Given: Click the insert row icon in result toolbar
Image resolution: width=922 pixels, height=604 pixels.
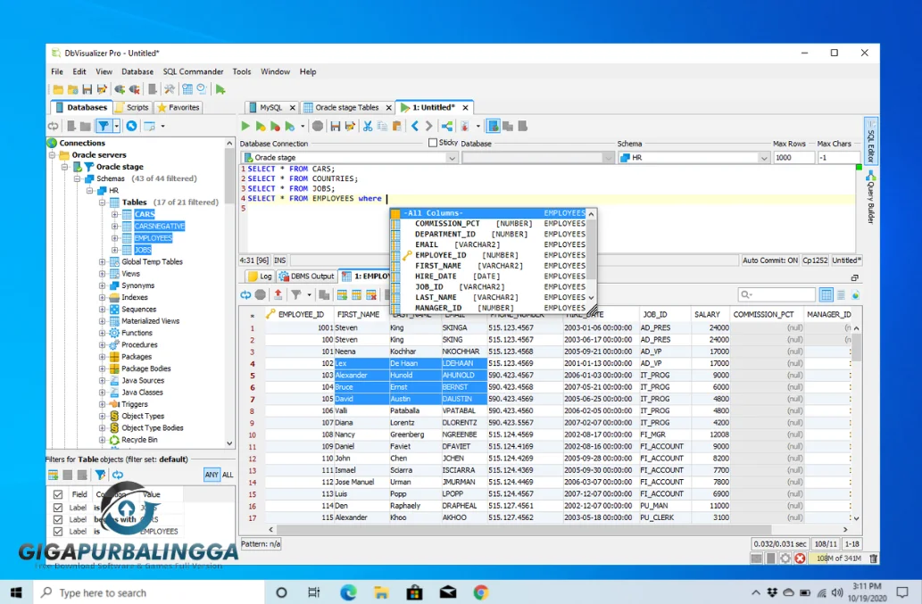Looking at the screenshot, I should [x=342, y=294].
